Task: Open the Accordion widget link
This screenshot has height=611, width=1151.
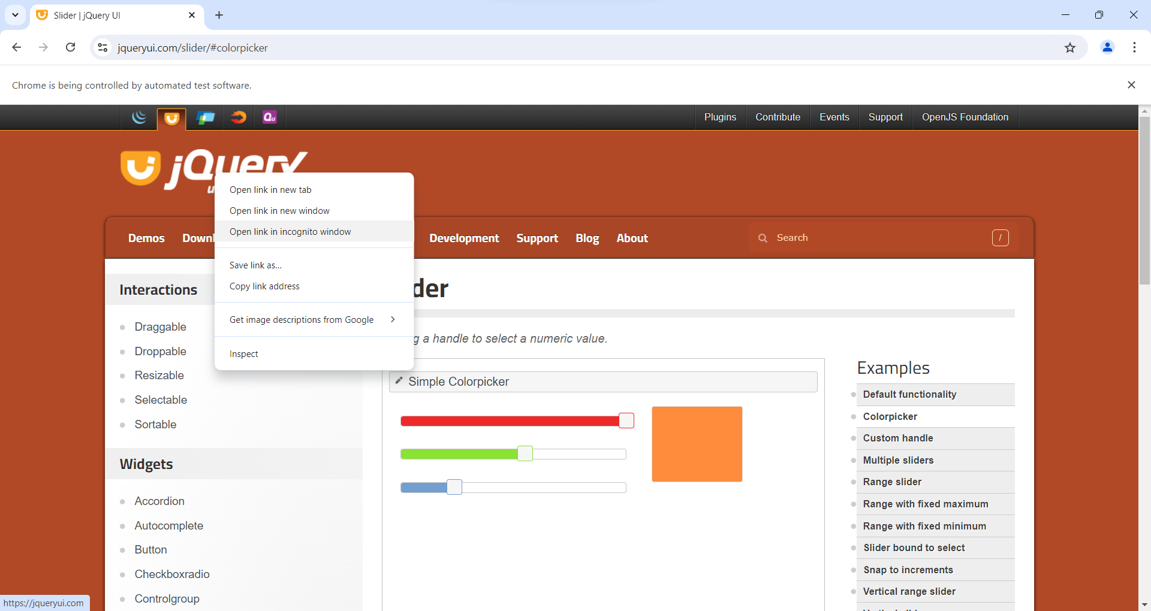Action: [159, 501]
